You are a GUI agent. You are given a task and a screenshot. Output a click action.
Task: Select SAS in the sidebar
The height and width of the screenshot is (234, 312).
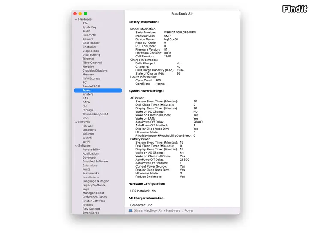point(85,98)
